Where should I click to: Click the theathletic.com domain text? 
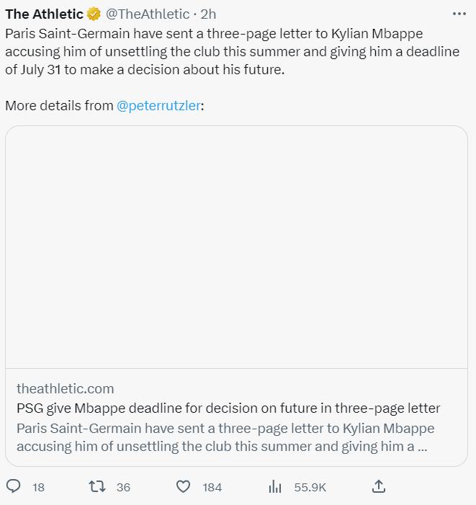click(66, 388)
